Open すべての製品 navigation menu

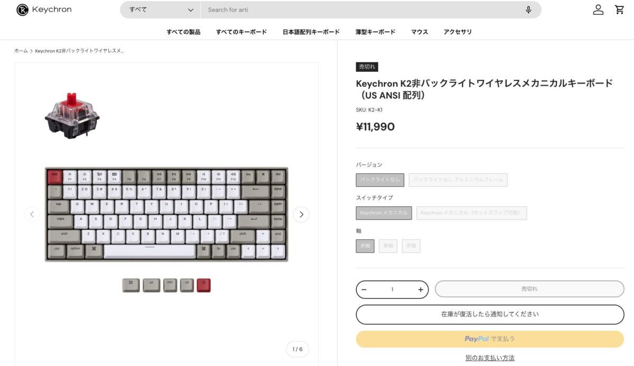click(183, 32)
